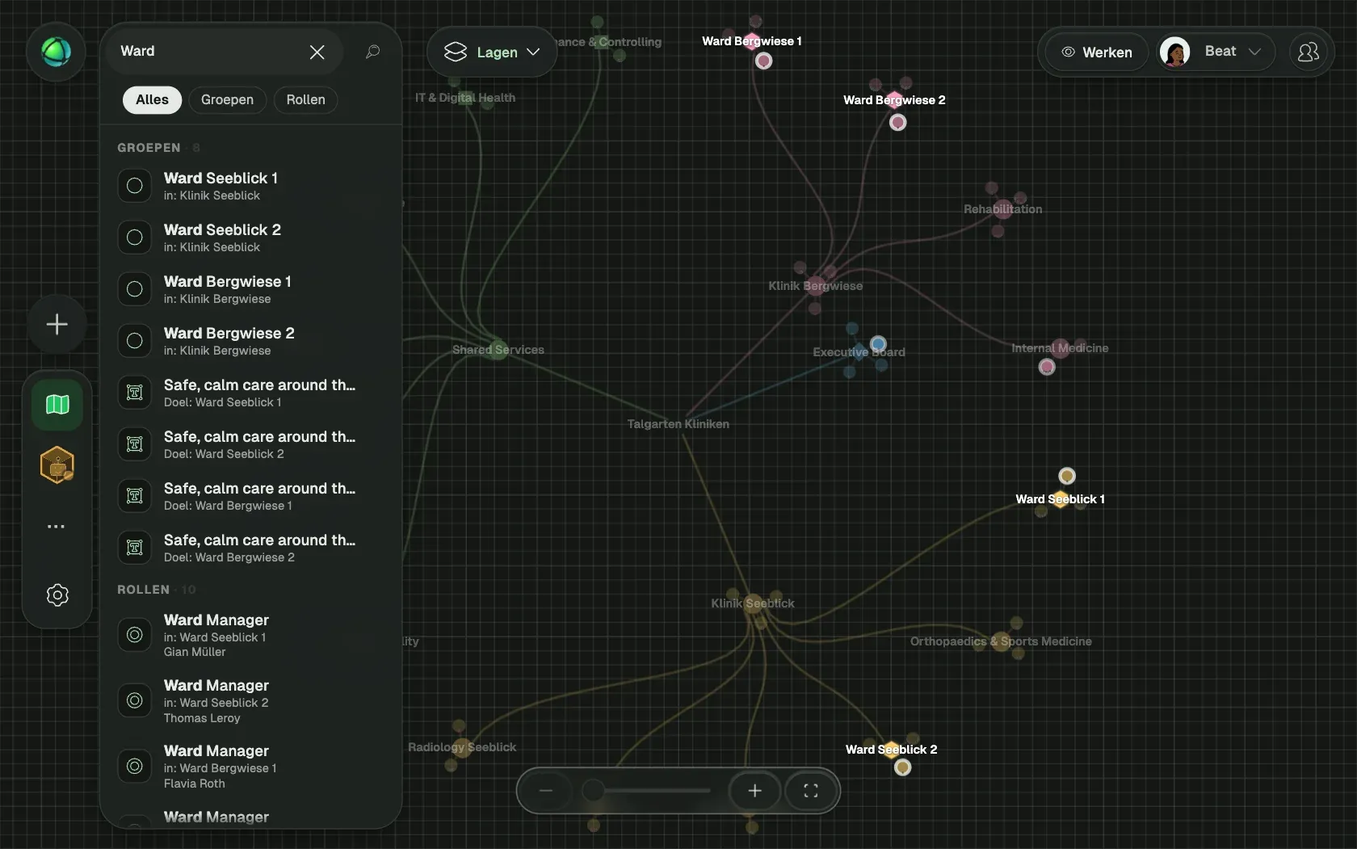
Task: Open Ward Manager role of Gian Müller
Action: coord(251,635)
